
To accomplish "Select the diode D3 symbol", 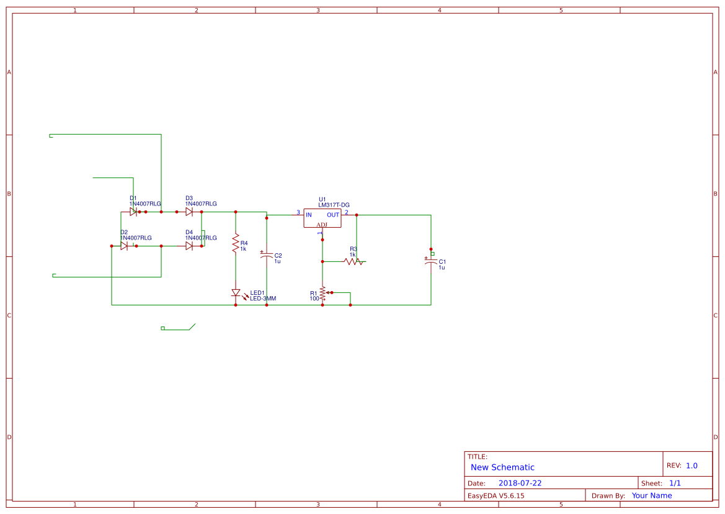I will click(x=189, y=211).
